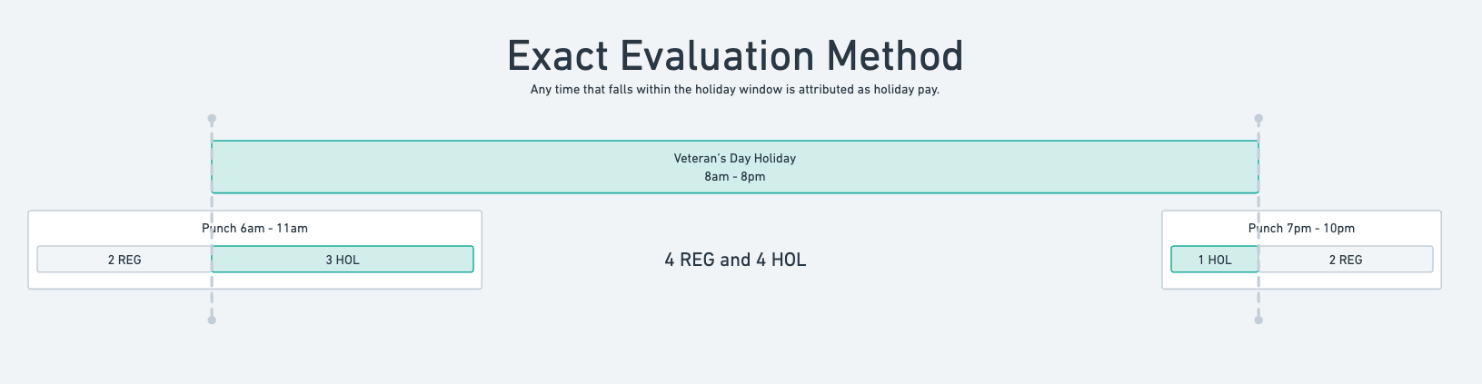Image resolution: width=1482 pixels, height=384 pixels.
Task: Click the holiday window subtitle text
Action: pyautogui.click(x=735, y=90)
